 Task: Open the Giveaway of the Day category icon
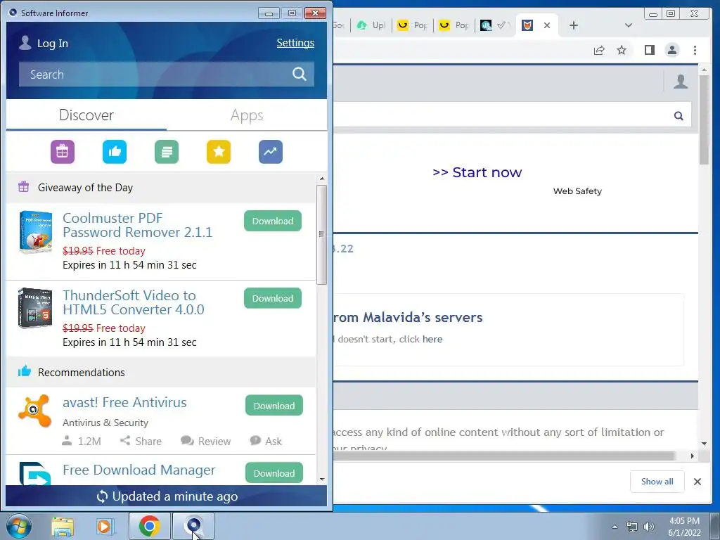(63, 152)
